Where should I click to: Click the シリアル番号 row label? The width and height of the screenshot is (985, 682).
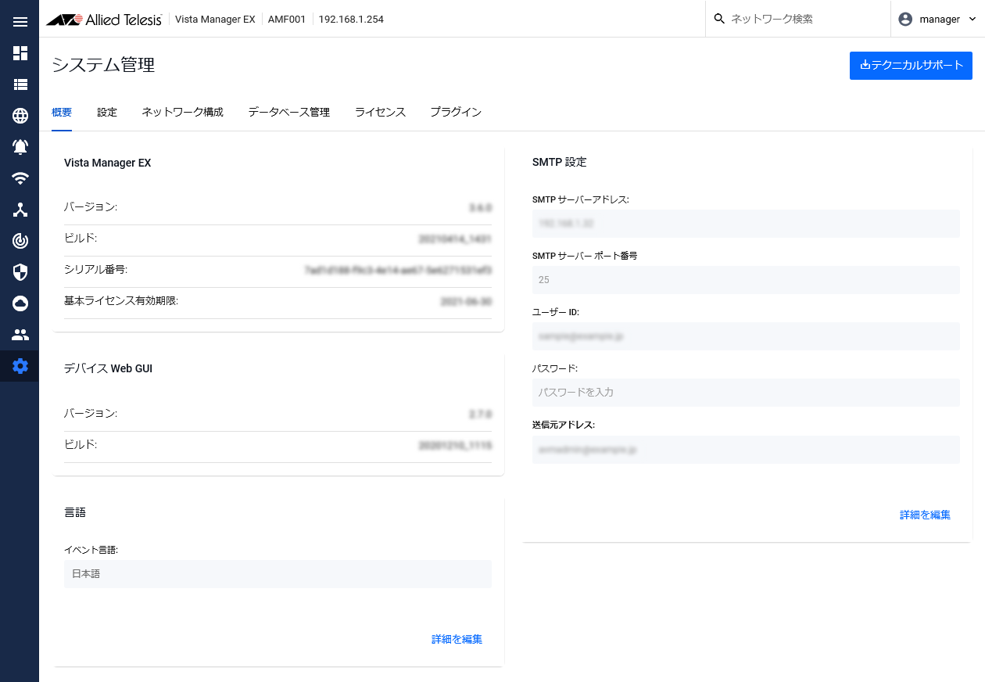click(95, 270)
